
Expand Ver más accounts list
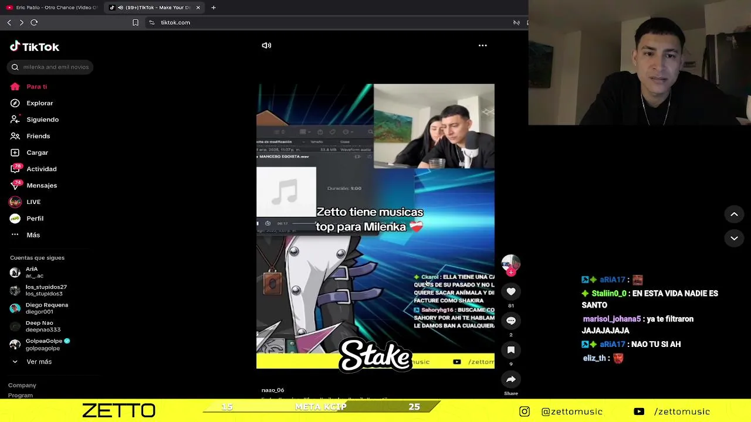point(39,362)
